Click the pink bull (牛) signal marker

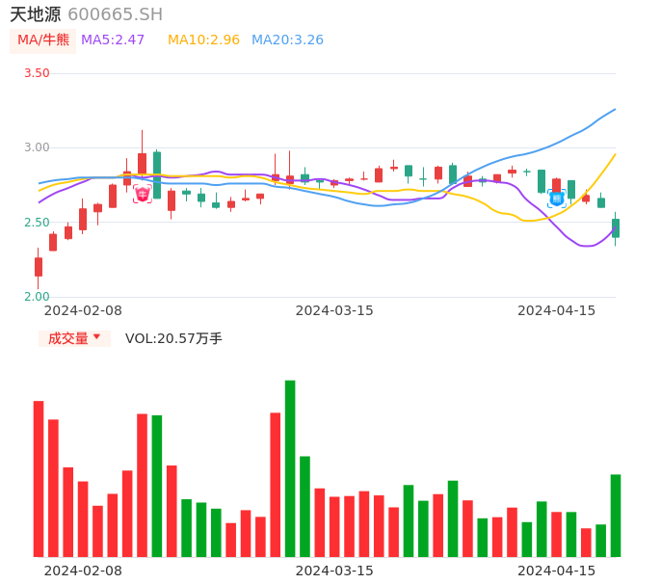click(x=143, y=194)
